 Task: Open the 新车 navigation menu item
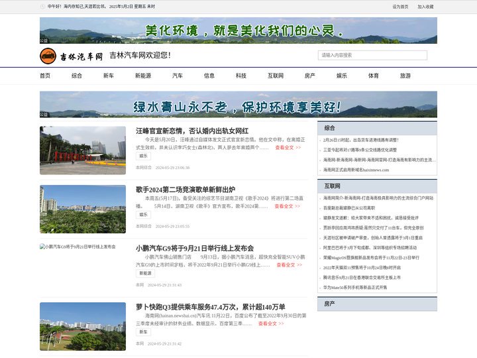pyautogui.click(x=109, y=76)
